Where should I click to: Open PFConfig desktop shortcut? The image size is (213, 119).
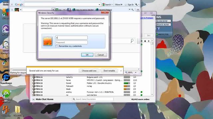(x=6, y=111)
